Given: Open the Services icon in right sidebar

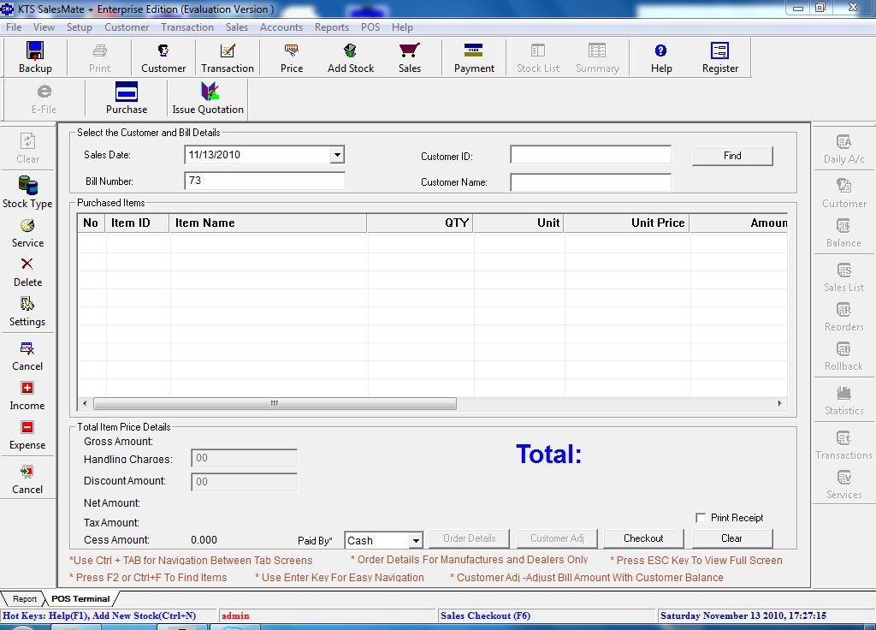Looking at the screenshot, I should point(843,484).
